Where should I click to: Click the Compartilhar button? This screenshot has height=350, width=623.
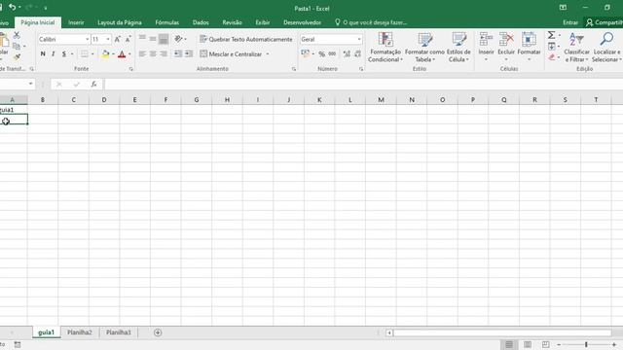[x=604, y=22]
